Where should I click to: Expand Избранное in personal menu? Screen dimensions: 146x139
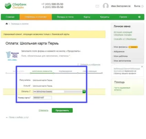119,52
